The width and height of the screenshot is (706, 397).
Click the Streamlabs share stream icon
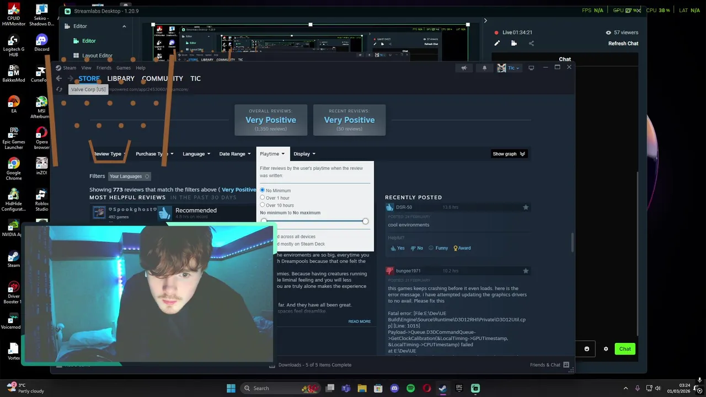(x=532, y=44)
